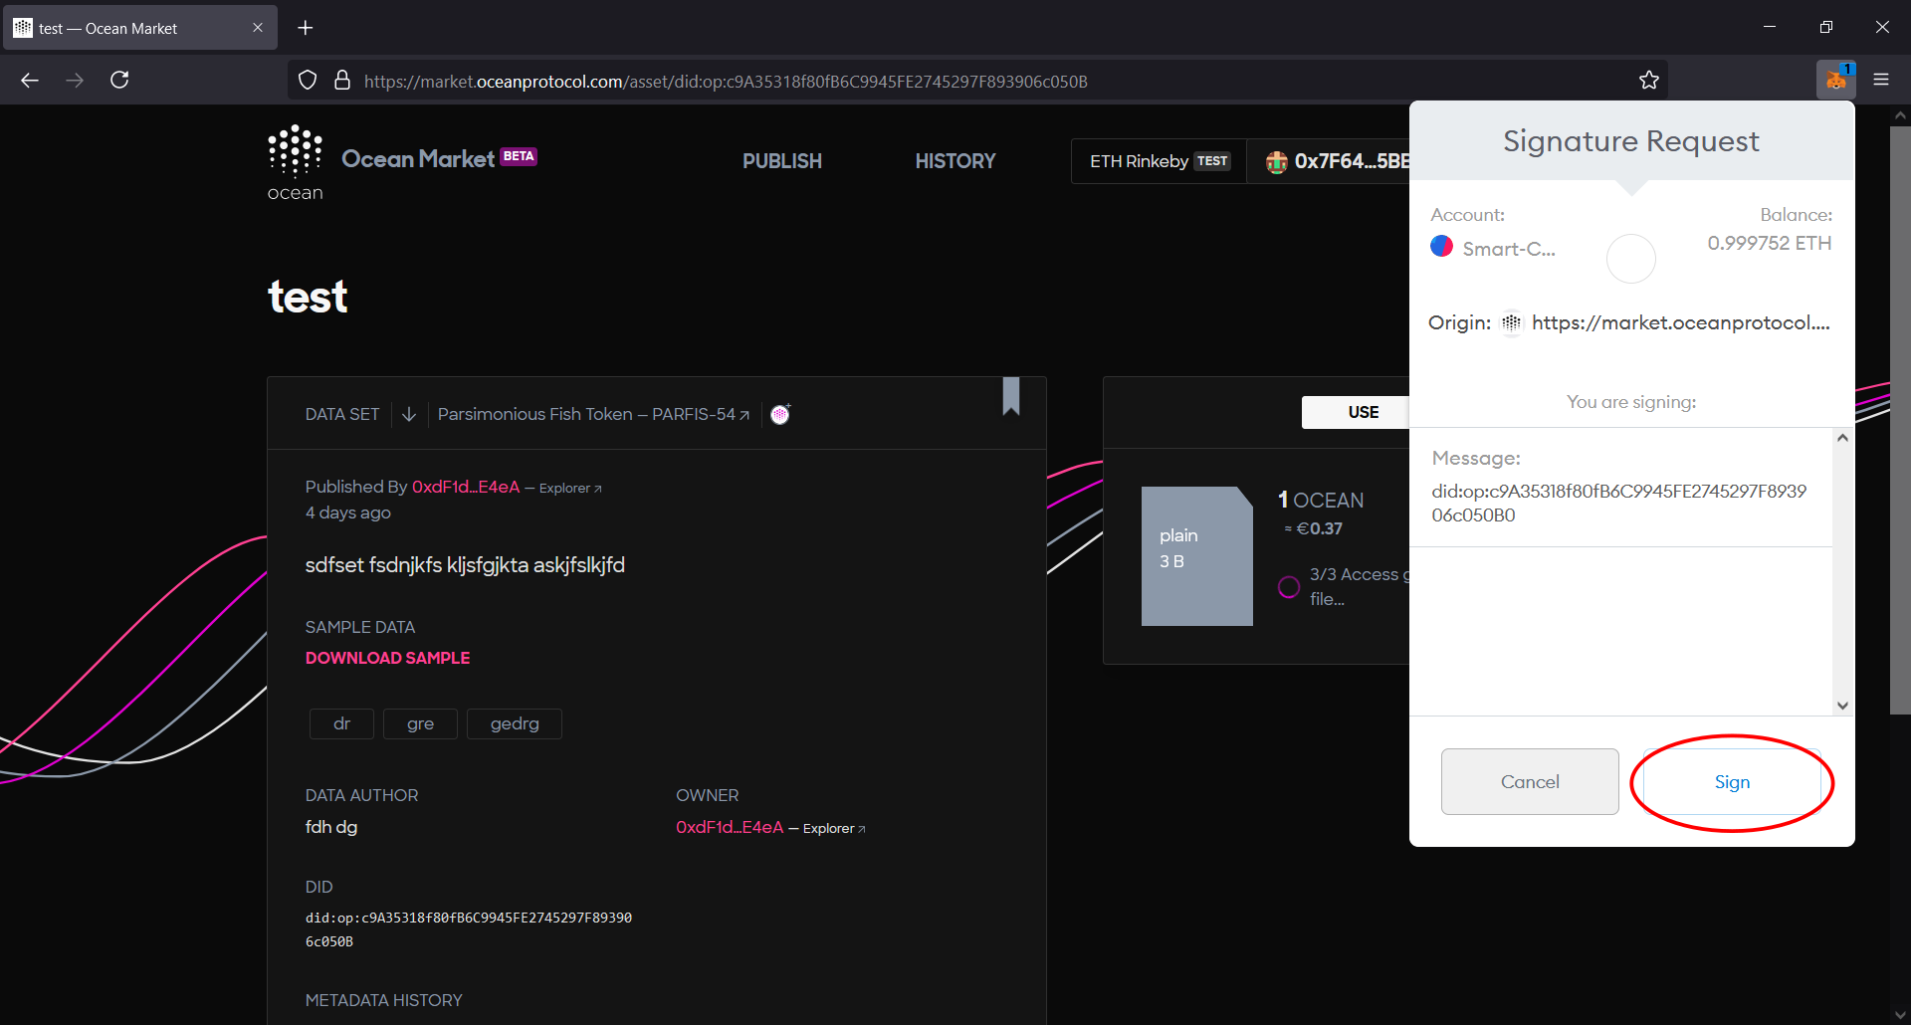
Task: Open the Parsimonious Fish Token PARFIS-54 link
Action: 593,414
